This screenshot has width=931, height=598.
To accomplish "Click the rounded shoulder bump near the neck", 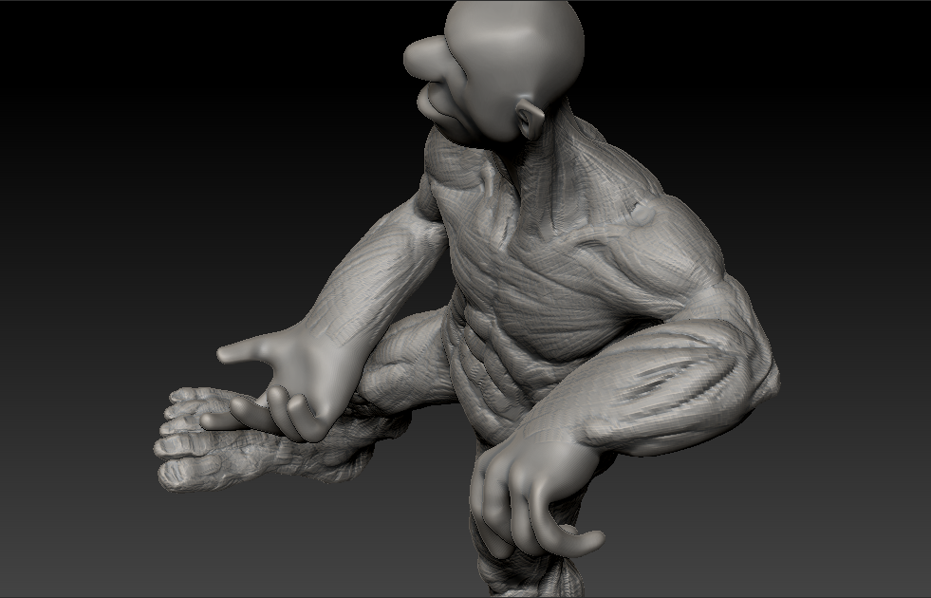I will [645, 218].
